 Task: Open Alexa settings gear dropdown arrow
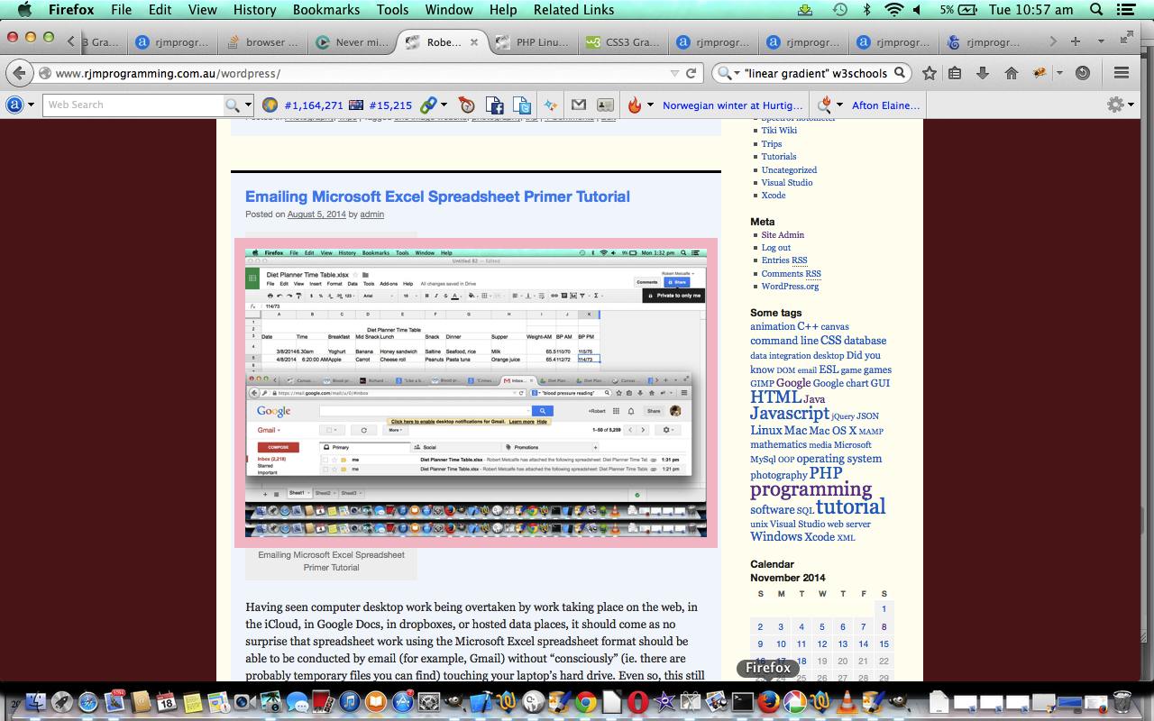click(1131, 105)
